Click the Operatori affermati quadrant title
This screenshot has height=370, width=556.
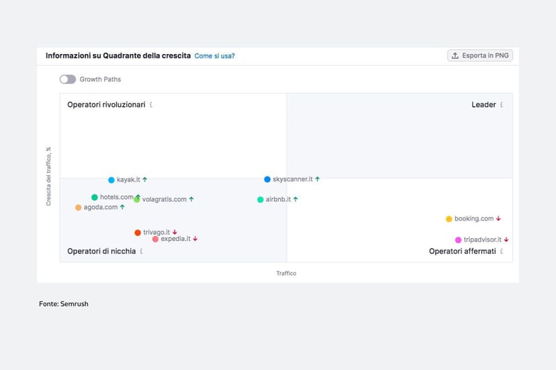coord(462,251)
